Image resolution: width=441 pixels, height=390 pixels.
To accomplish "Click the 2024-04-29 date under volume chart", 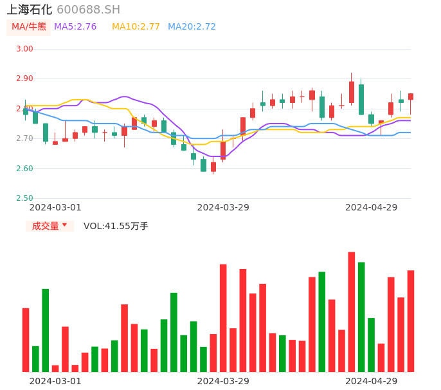I will tap(372, 381).
